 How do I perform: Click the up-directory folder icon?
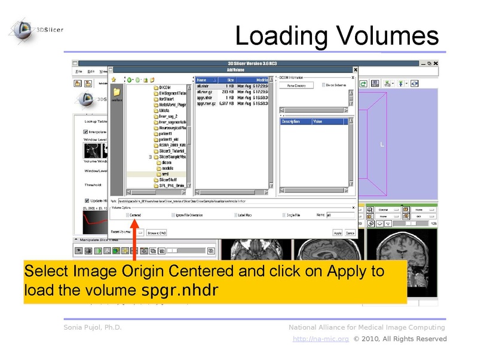point(146,80)
